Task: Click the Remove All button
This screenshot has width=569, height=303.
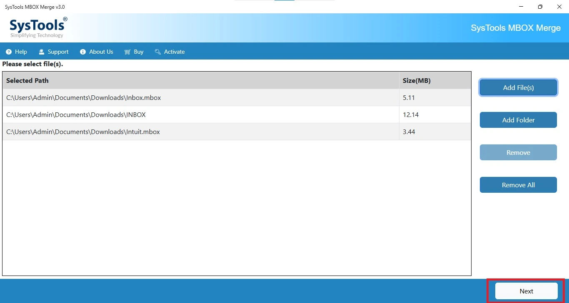Action: [x=518, y=185]
